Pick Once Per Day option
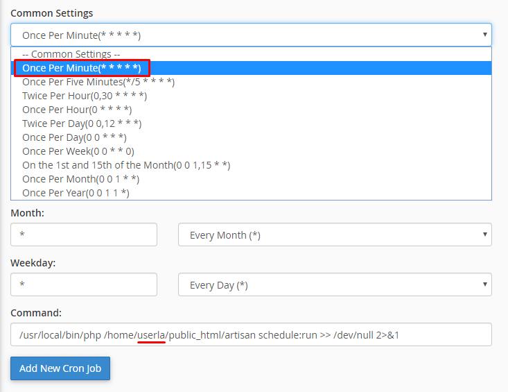Screen dimensions: 508x392 [74, 137]
